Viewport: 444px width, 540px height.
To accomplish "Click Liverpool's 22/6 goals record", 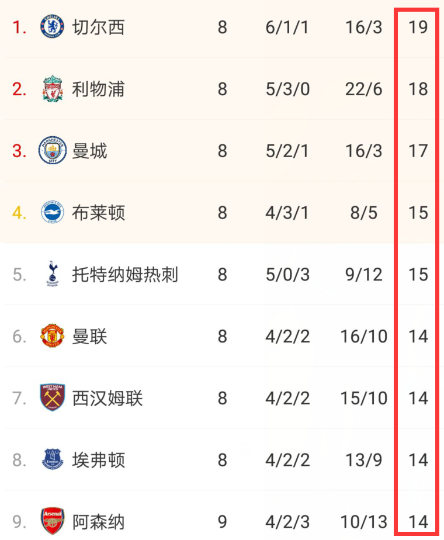I will tap(363, 89).
